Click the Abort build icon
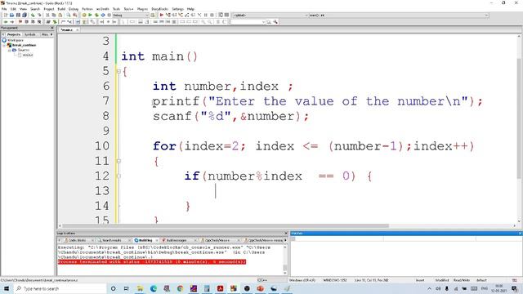This screenshot has width=523, height=294. [x=109, y=15]
